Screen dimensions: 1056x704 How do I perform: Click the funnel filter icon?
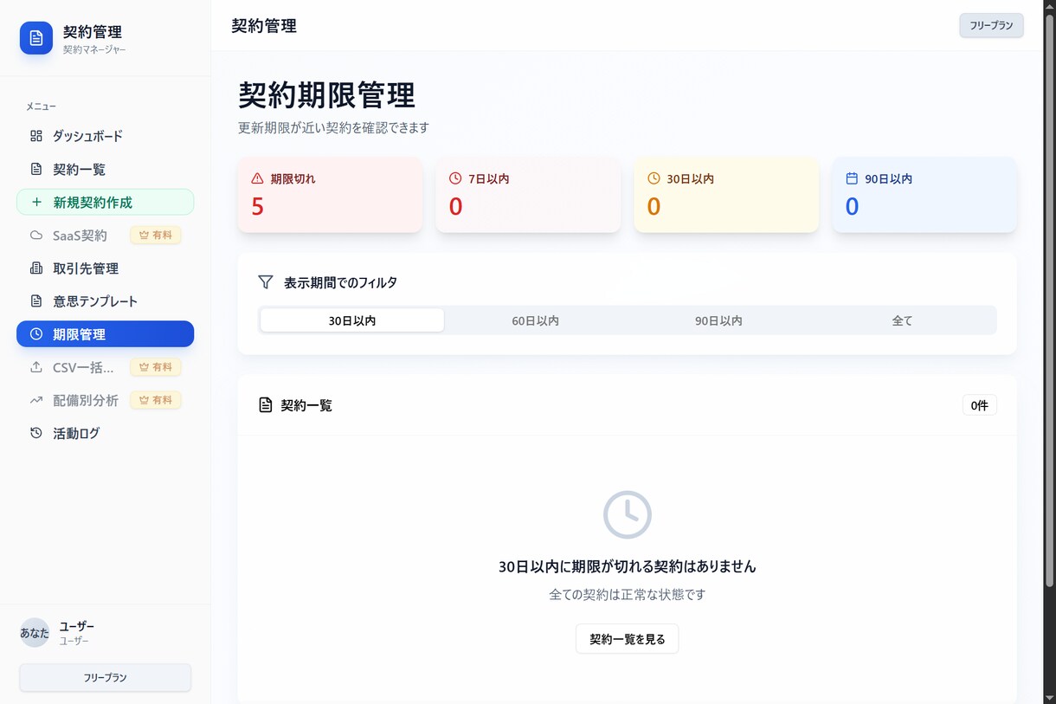click(266, 282)
